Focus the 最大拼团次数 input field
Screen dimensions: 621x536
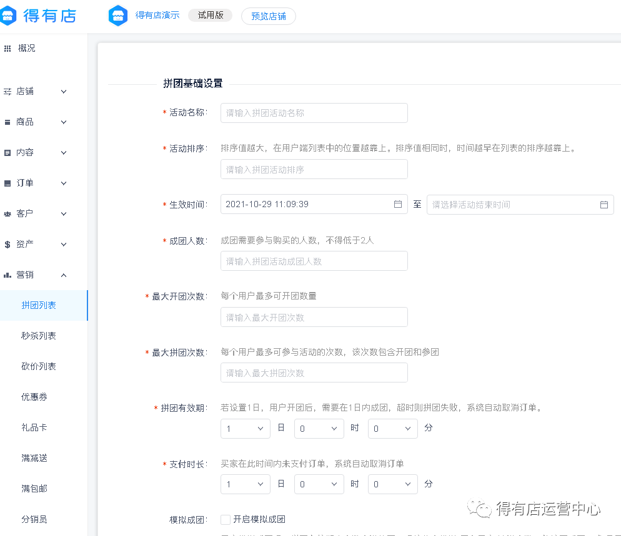click(314, 373)
